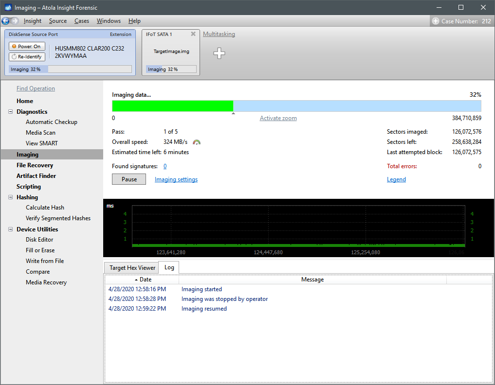Image resolution: width=495 pixels, height=385 pixels.
Task: Collapse the Device Utilities tree section
Action: pyautogui.click(x=10, y=229)
